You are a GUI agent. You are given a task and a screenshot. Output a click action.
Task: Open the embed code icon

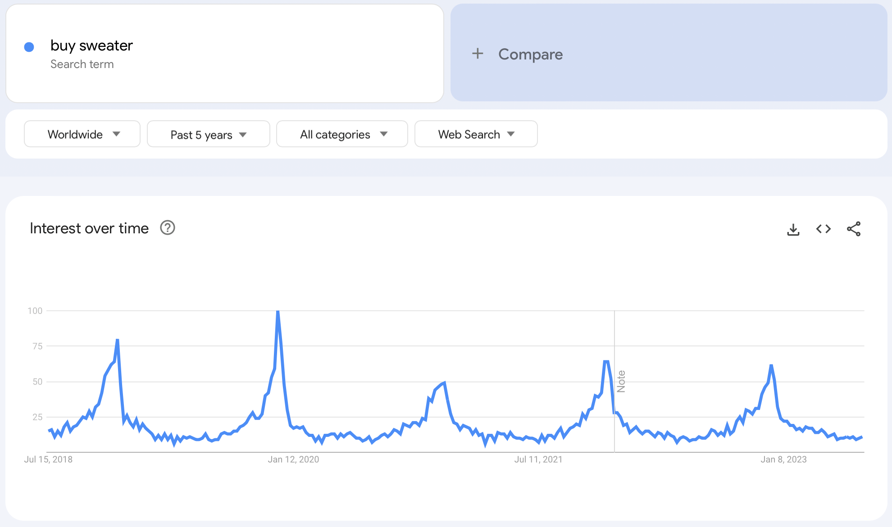(x=823, y=229)
